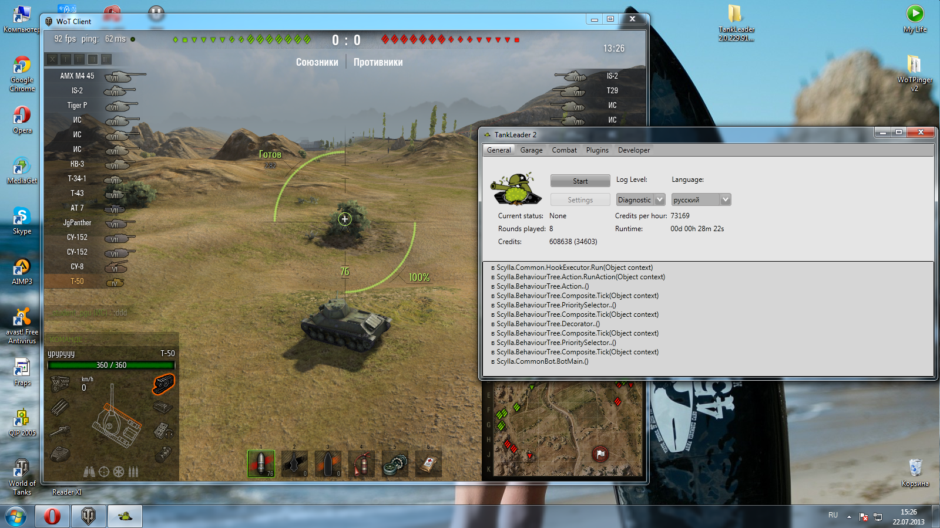940x528 pixels.
Task: Click the Settings button in TankLeader
Action: [580, 200]
